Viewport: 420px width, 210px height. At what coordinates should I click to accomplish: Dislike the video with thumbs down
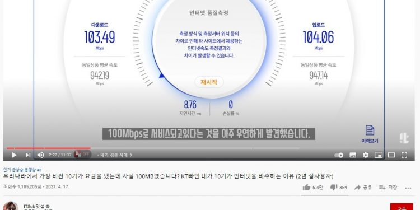click(334, 188)
